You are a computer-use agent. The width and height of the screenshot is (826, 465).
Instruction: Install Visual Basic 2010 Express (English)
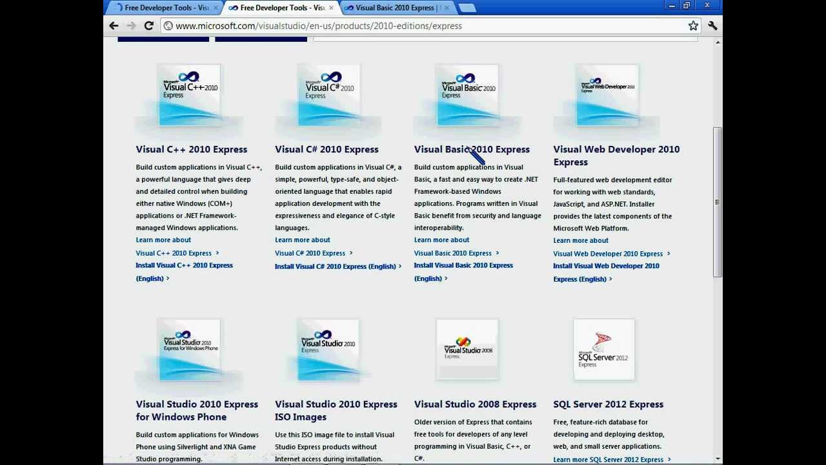[x=463, y=272]
